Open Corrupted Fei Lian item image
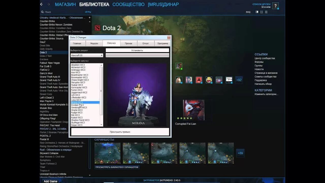Screen dimensions: 325x183 point(194,110)
